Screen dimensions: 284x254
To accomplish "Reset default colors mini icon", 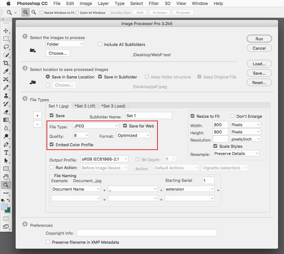I will pyautogui.click(x=3, y=201).
